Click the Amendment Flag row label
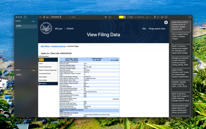Screen dimensions: 206x129 click(64, 102)
